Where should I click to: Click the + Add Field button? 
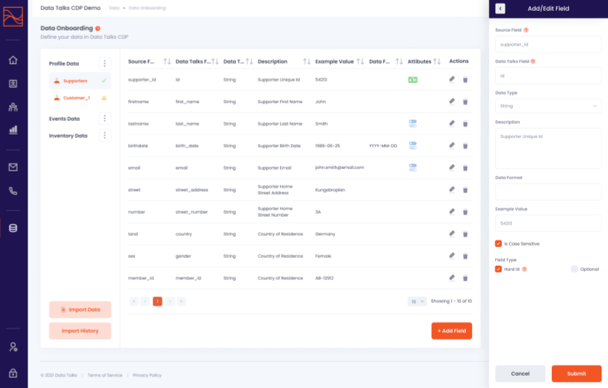[452, 331]
